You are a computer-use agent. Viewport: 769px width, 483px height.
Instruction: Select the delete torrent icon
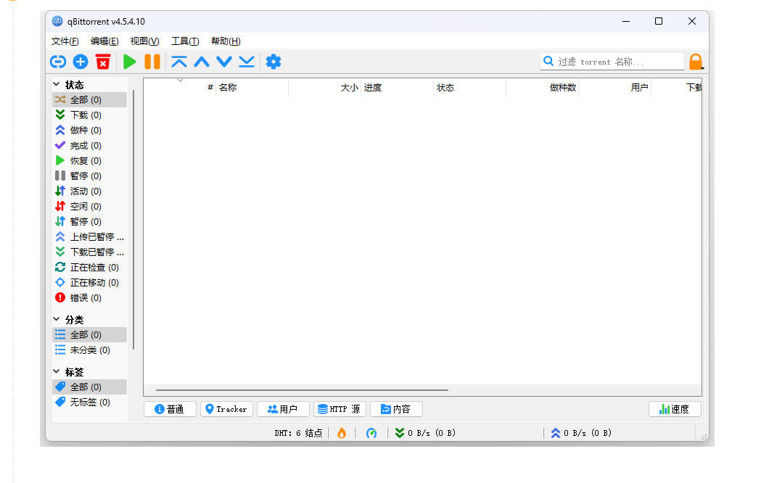pyautogui.click(x=102, y=62)
